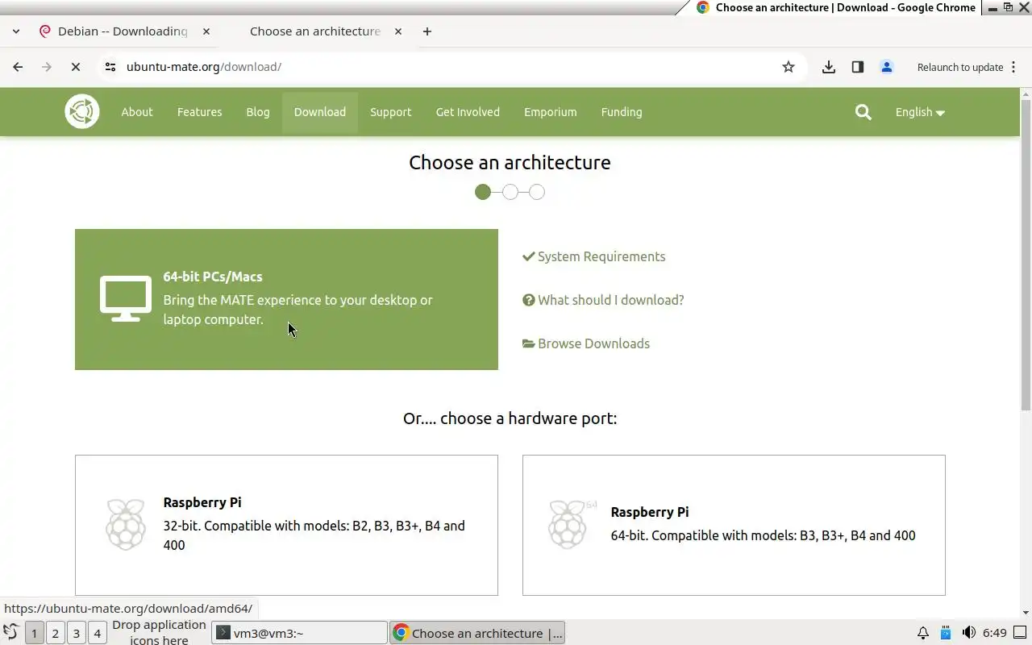The height and width of the screenshot is (645, 1032).
Task: Switch to workspace 2
Action: 55,633
